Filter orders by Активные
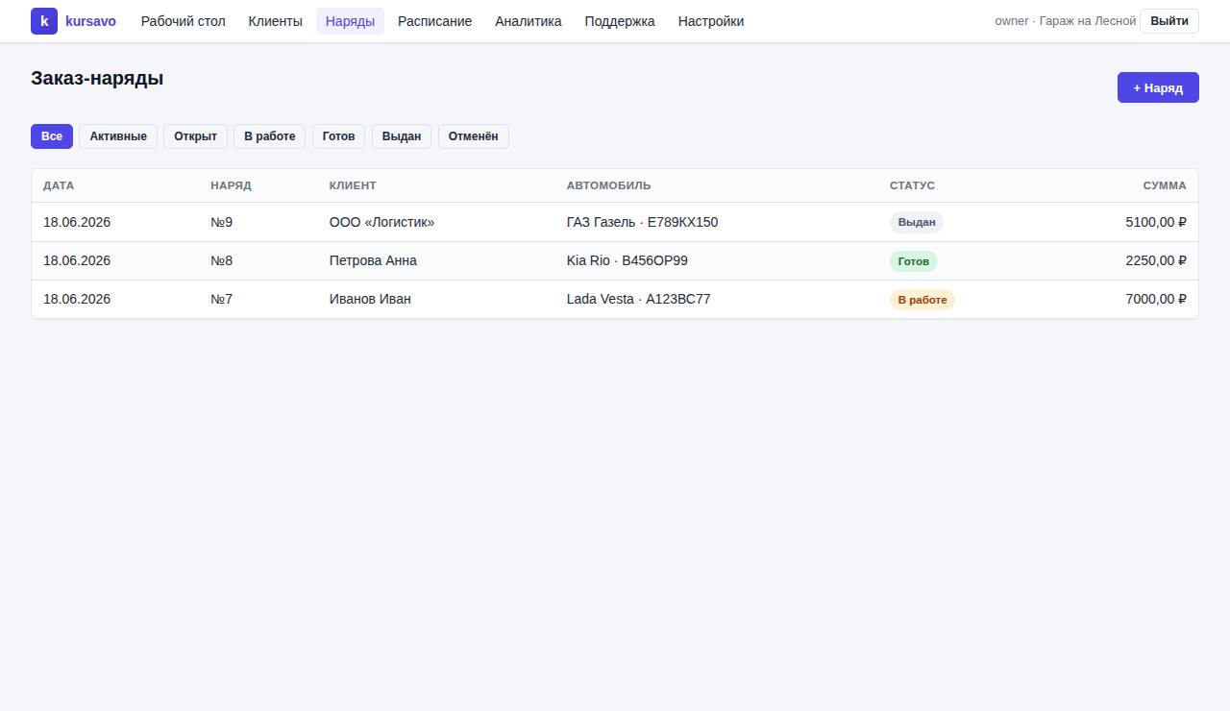This screenshot has width=1230, height=711. 118,136
